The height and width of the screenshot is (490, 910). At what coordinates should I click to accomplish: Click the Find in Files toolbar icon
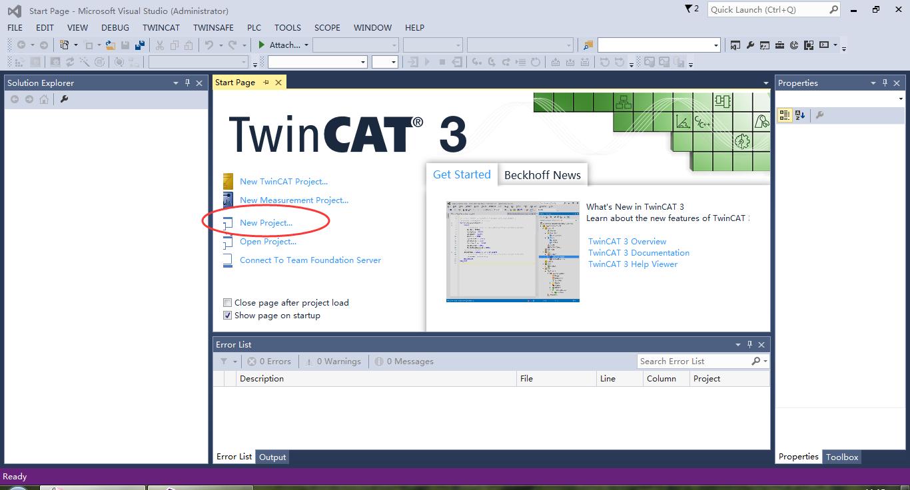[x=588, y=45]
